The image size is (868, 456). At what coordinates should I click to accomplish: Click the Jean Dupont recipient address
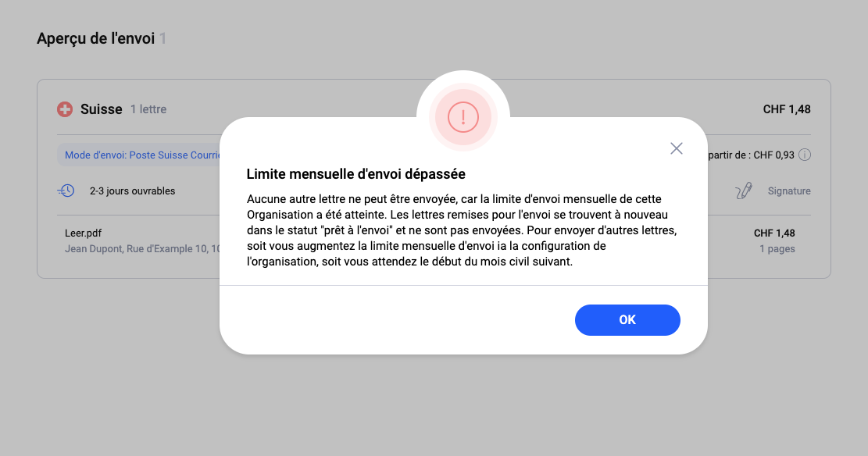point(141,249)
